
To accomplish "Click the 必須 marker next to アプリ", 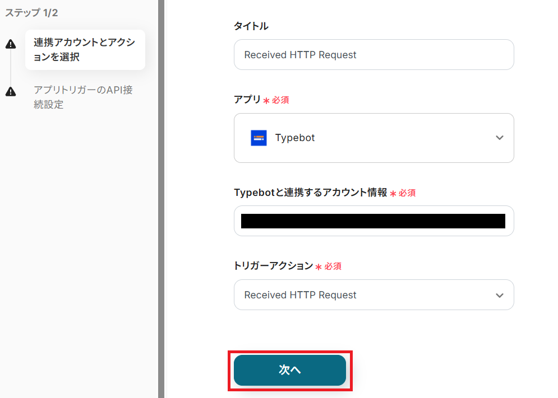I will tap(280, 100).
